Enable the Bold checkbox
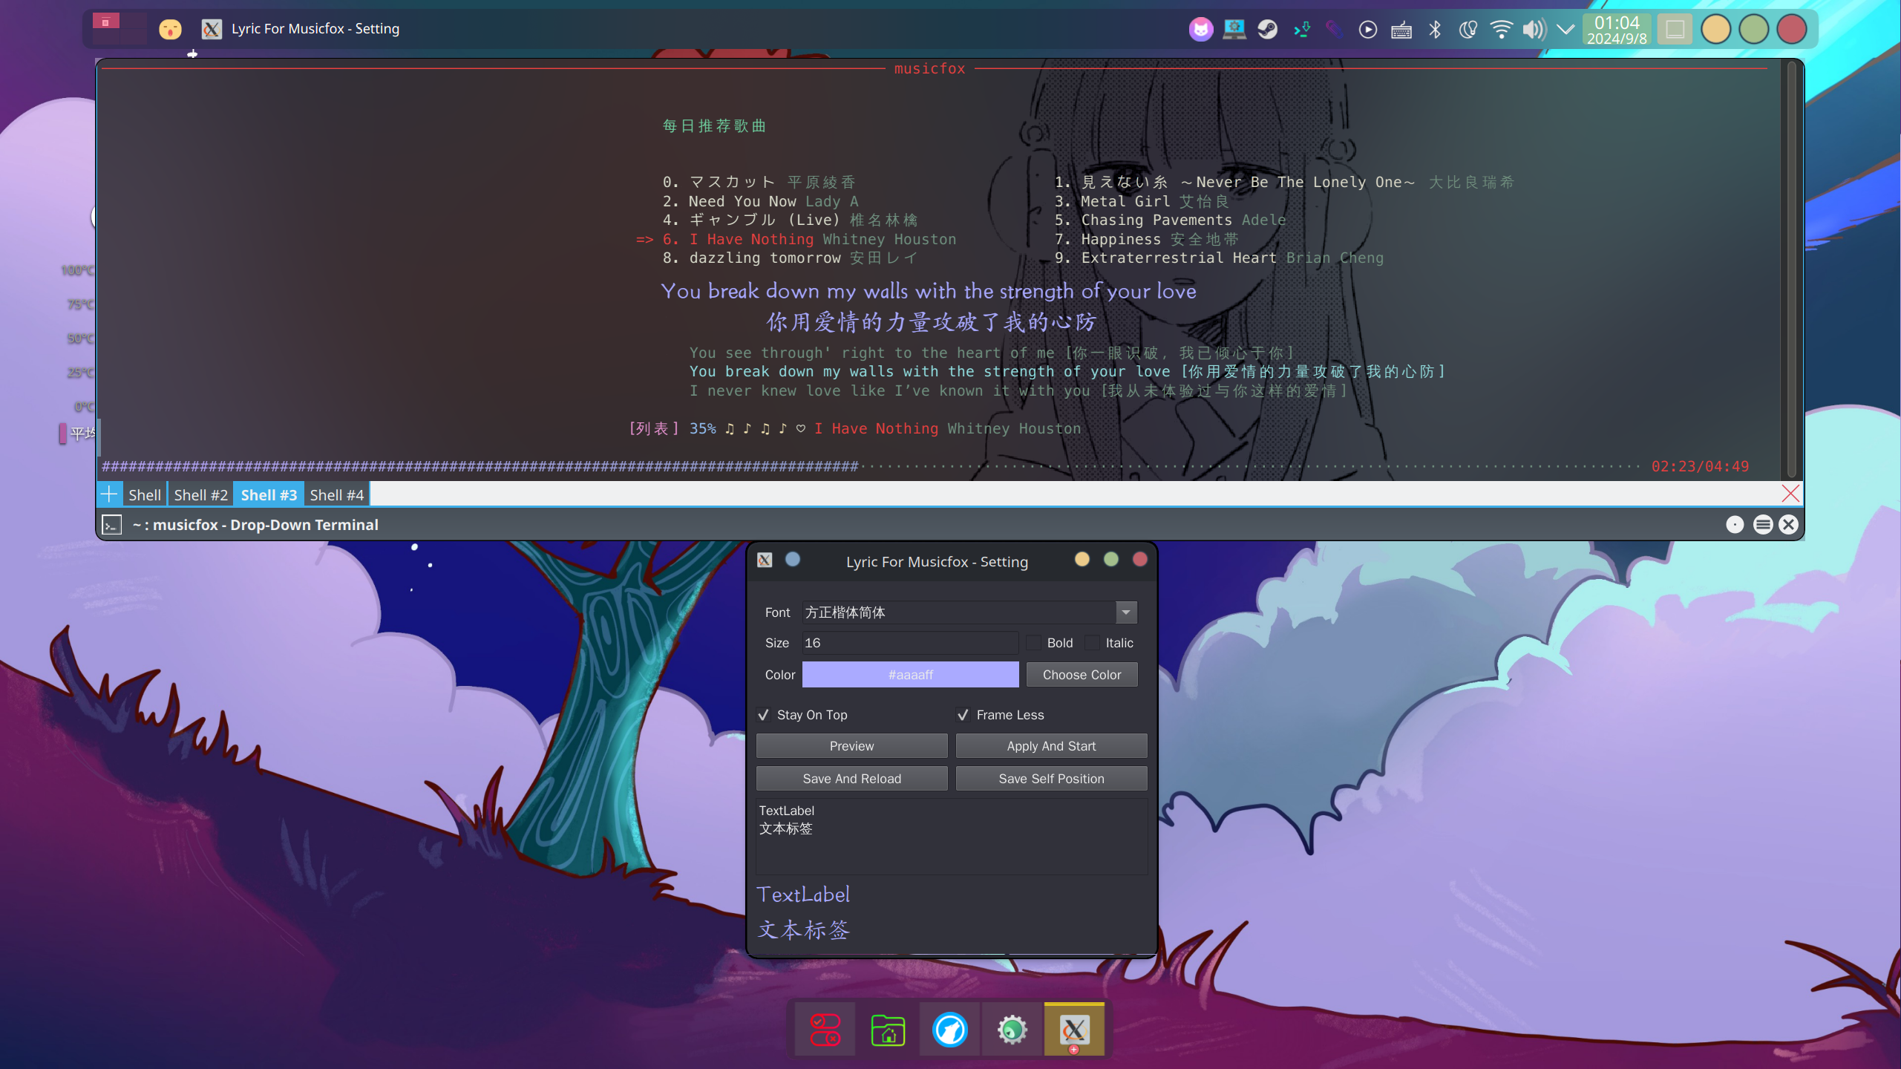This screenshot has width=1901, height=1069. point(1034,643)
